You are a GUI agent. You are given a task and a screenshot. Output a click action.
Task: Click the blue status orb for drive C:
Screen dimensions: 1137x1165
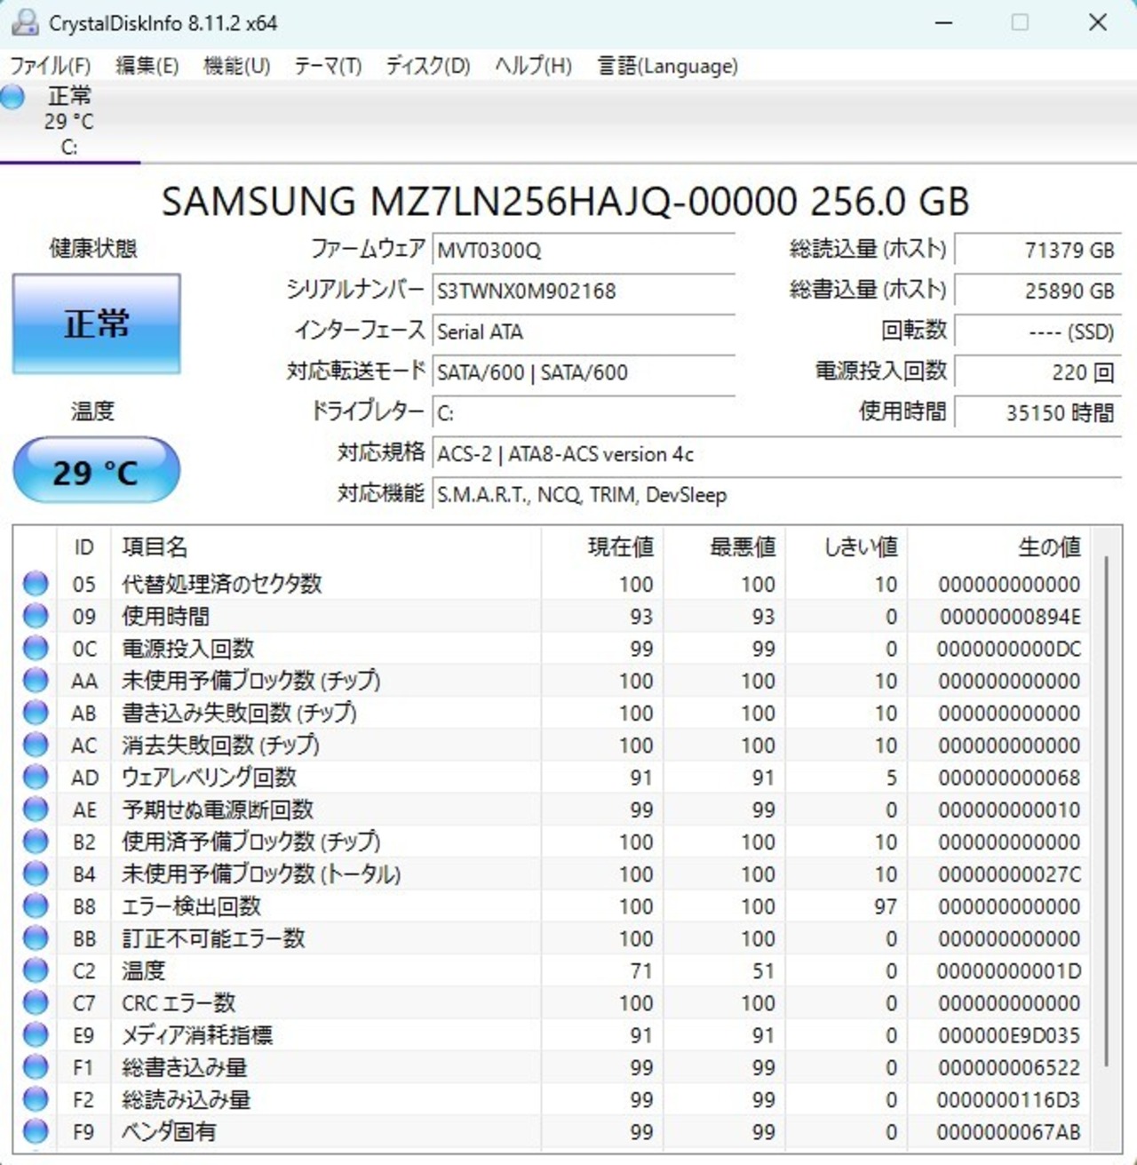pos(13,97)
